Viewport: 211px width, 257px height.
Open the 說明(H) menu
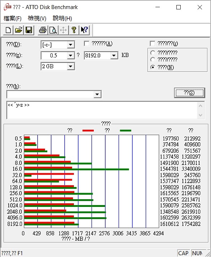62,18
